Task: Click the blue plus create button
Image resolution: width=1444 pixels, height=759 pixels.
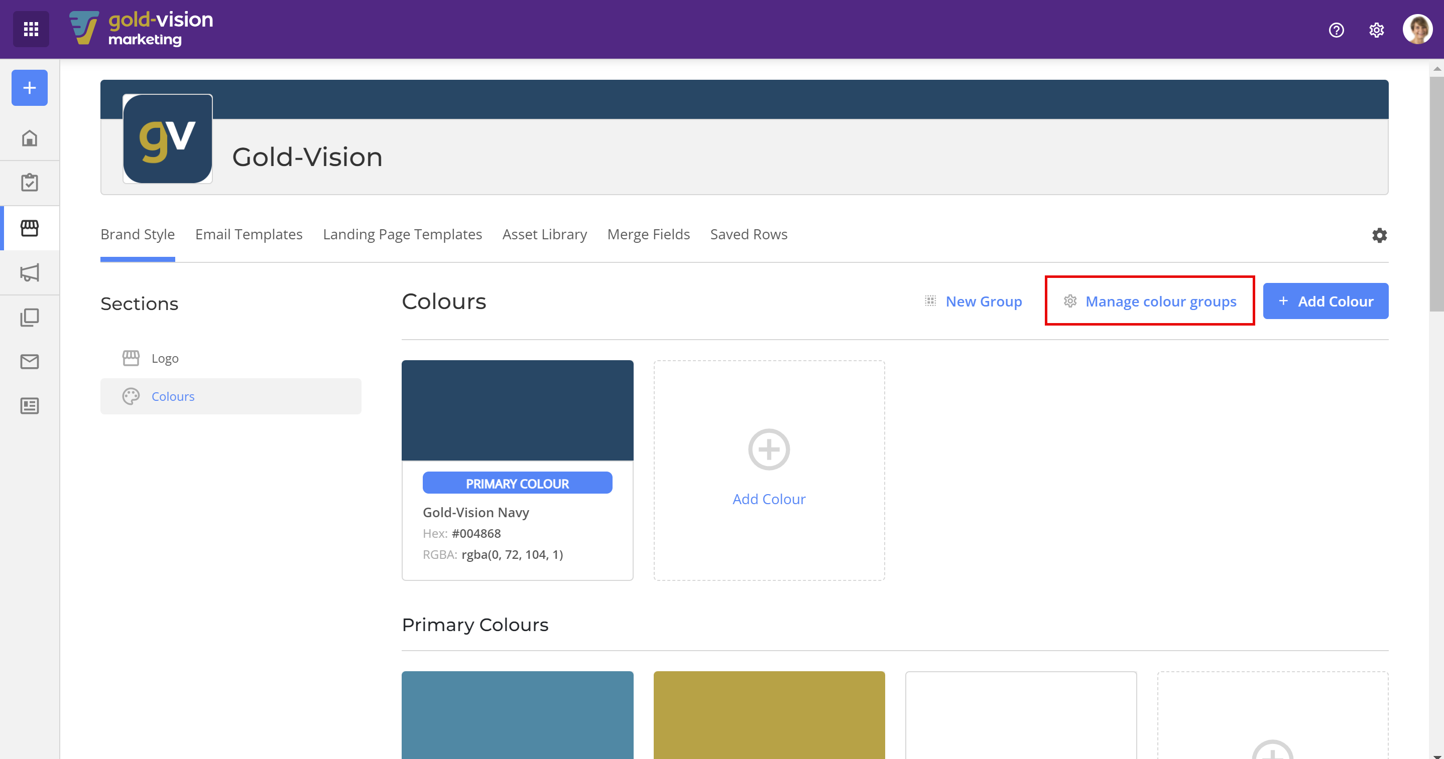Action: pos(30,88)
